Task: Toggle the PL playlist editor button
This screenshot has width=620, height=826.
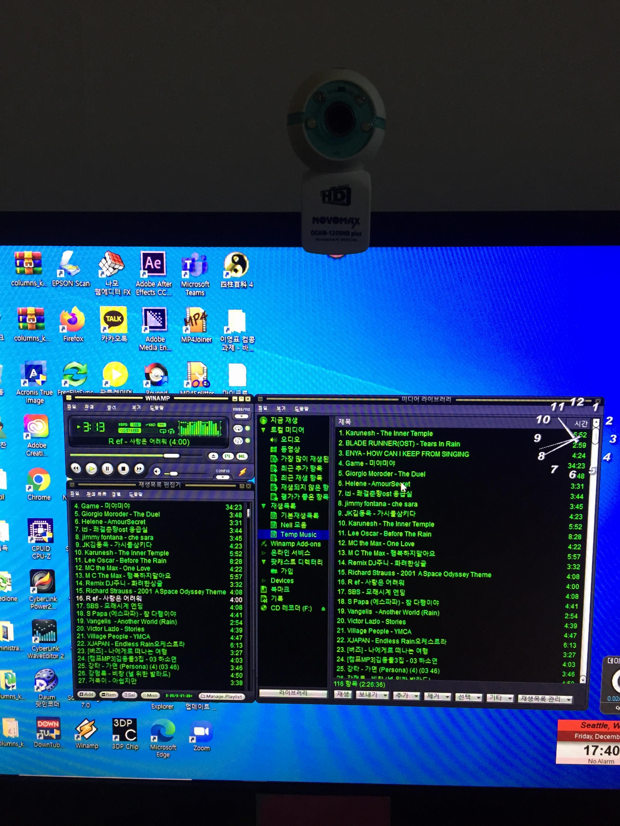Action: (x=228, y=456)
